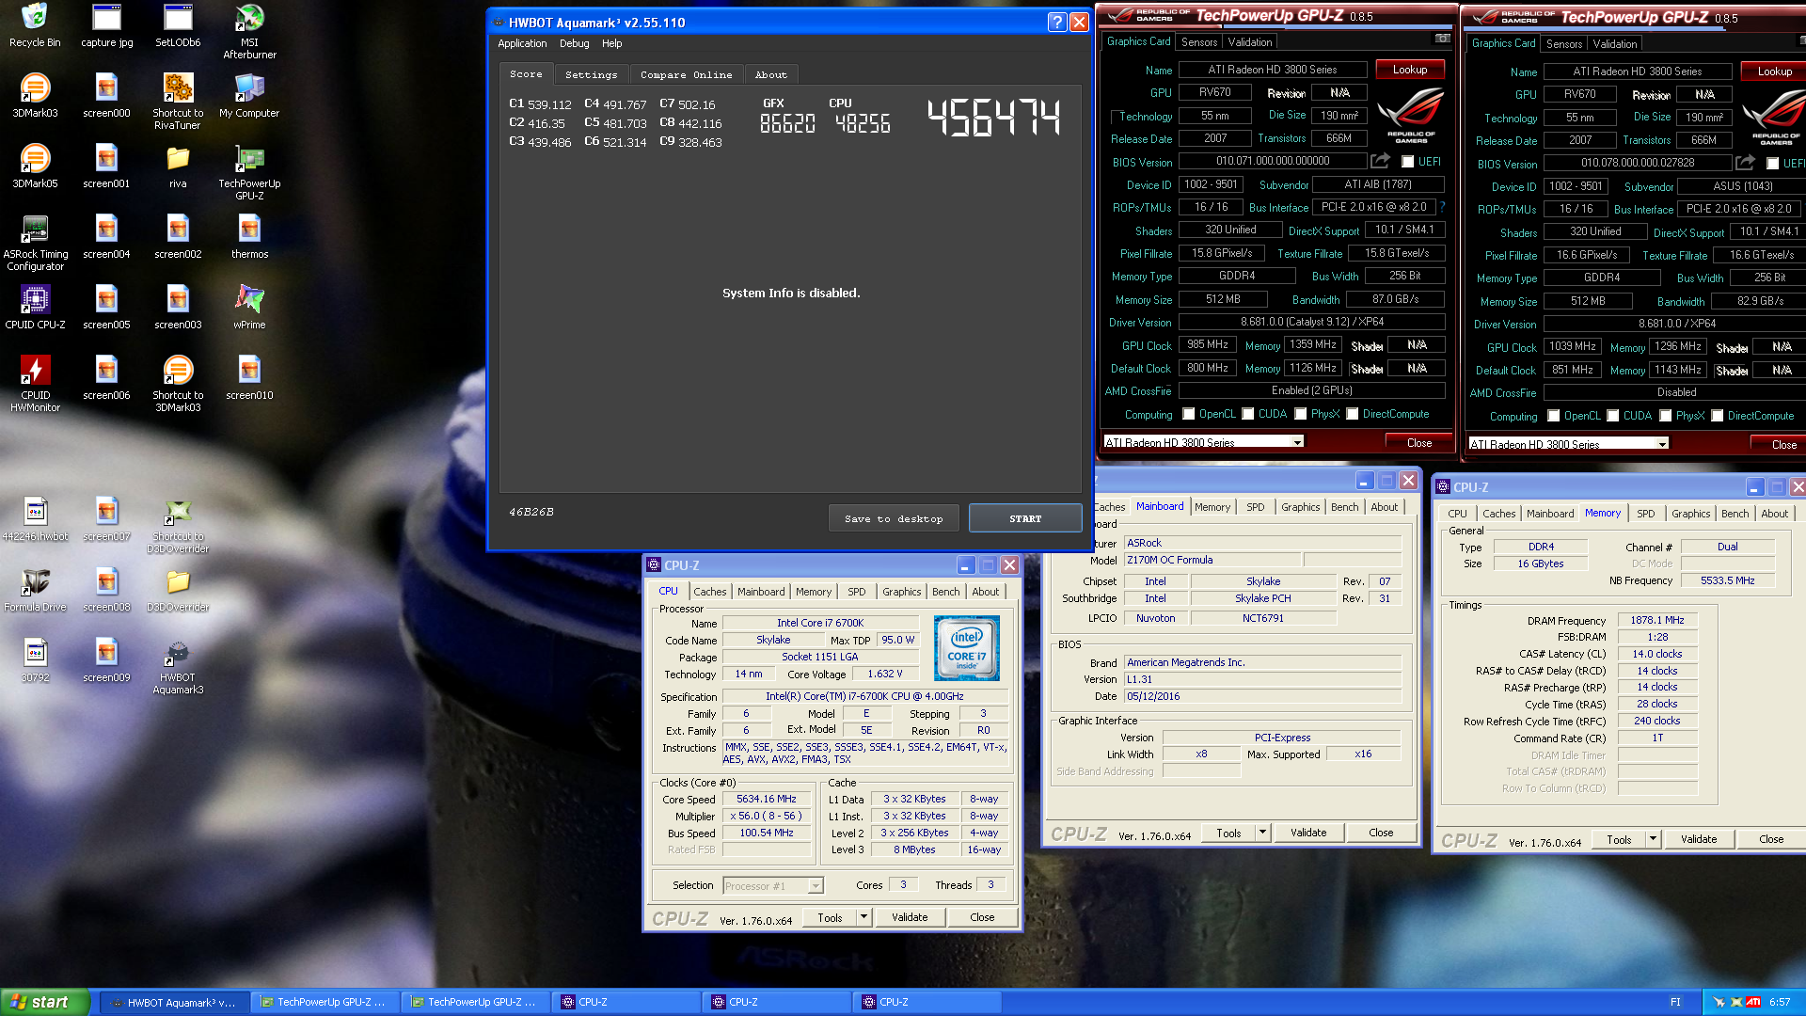Viewport: 1806px width, 1016px height.
Task: Open Shortcut to D3DOverrider icon
Action: pyautogui.click(x=178, y=525)
